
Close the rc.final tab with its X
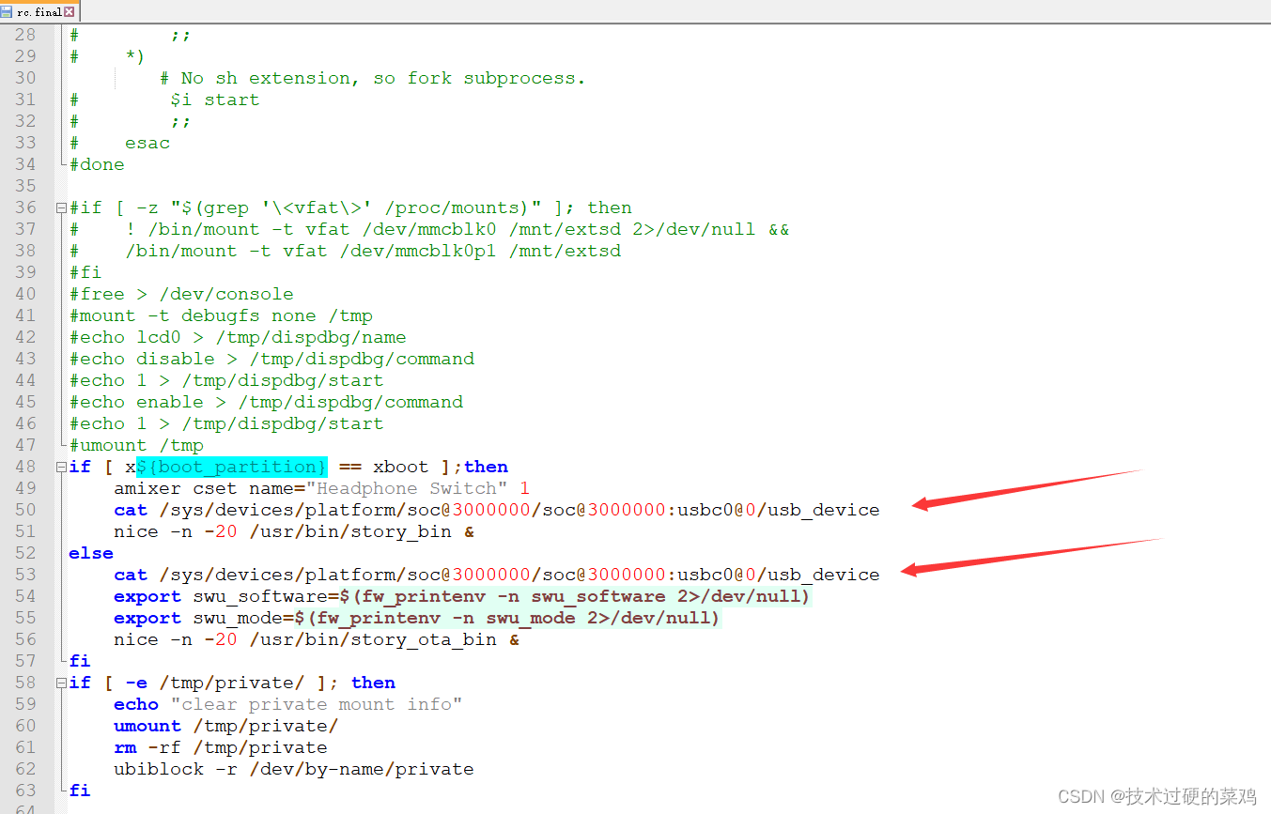[69, 11]
